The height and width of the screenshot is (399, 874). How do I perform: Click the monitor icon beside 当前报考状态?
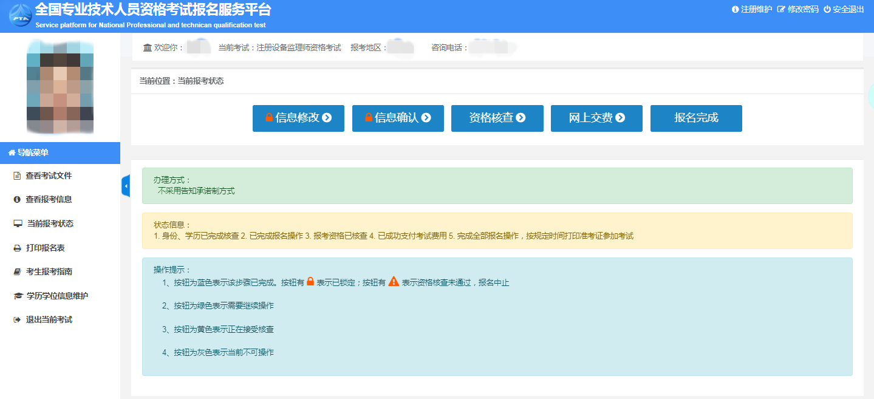pyautogui.click(x=18, y=224)
